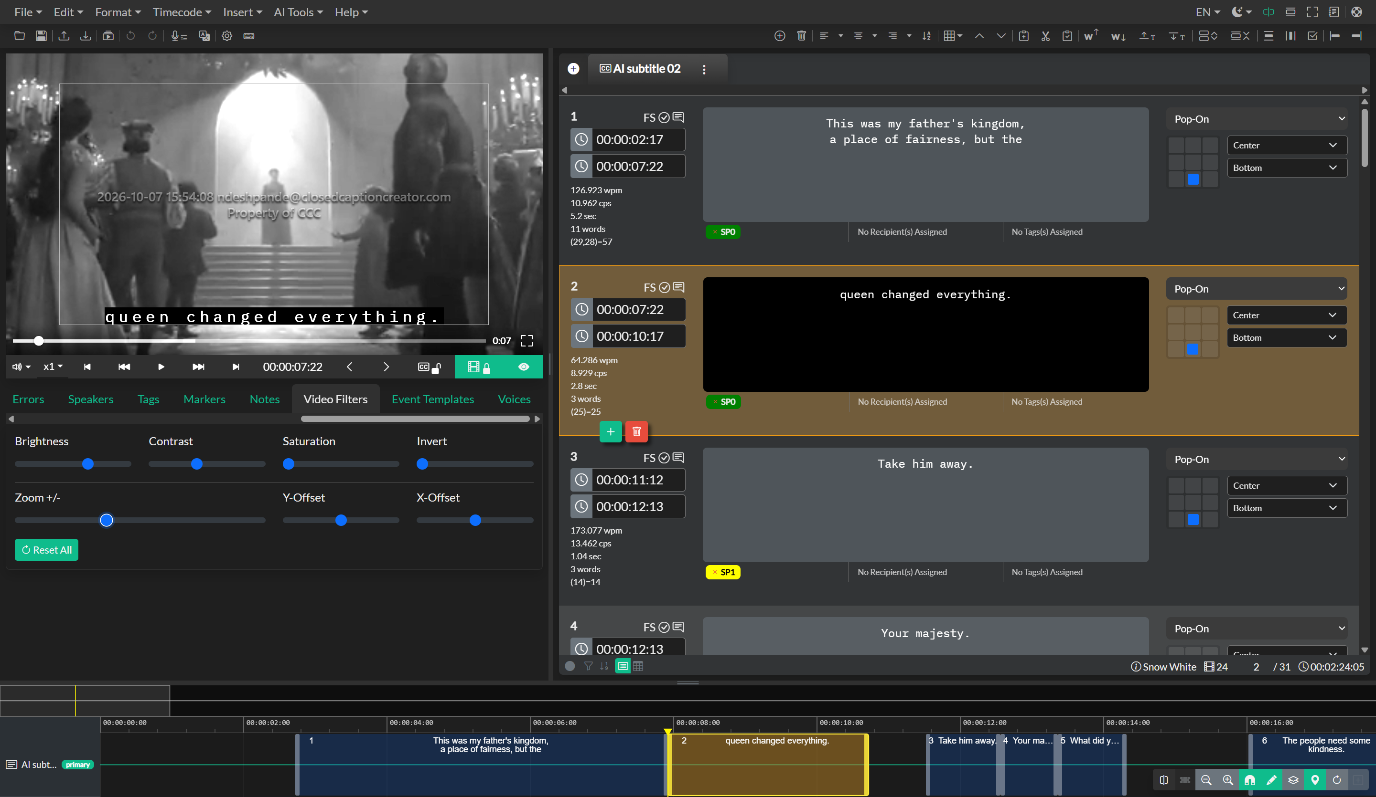
Task: Open settings gear in toolbar
Action: [227, 36]
